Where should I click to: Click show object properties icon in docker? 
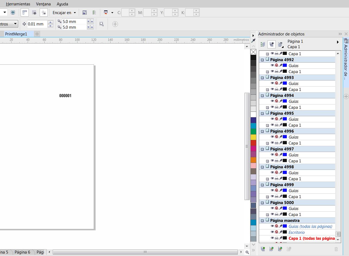[x=263, y=44]
